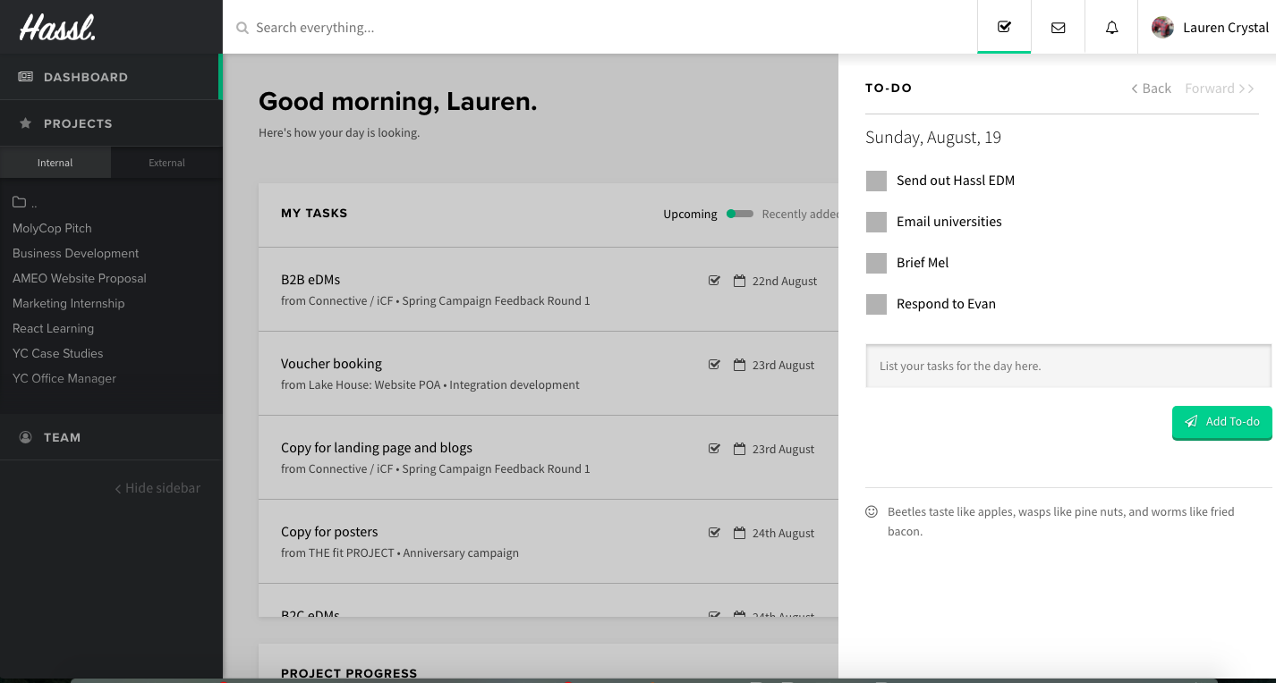Open the to-do checklist icon in header
Viewport: 1276px width, 683px height.
[1004, 27]
